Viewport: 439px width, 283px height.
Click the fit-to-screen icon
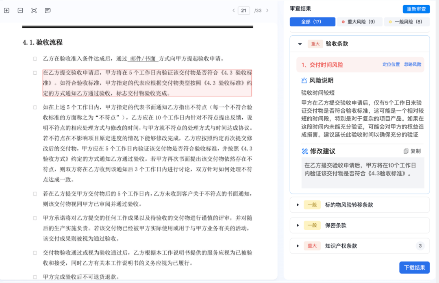34,10
